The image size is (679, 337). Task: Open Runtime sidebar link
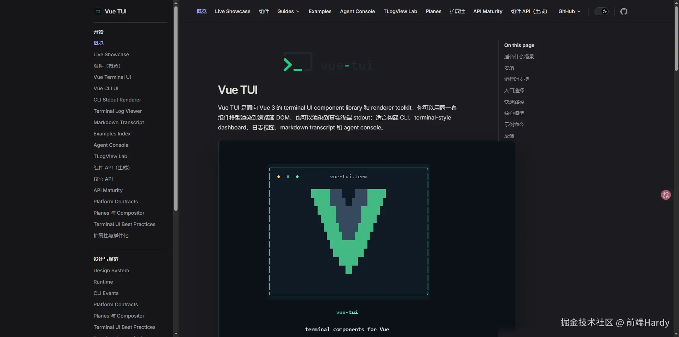[103, 282]
